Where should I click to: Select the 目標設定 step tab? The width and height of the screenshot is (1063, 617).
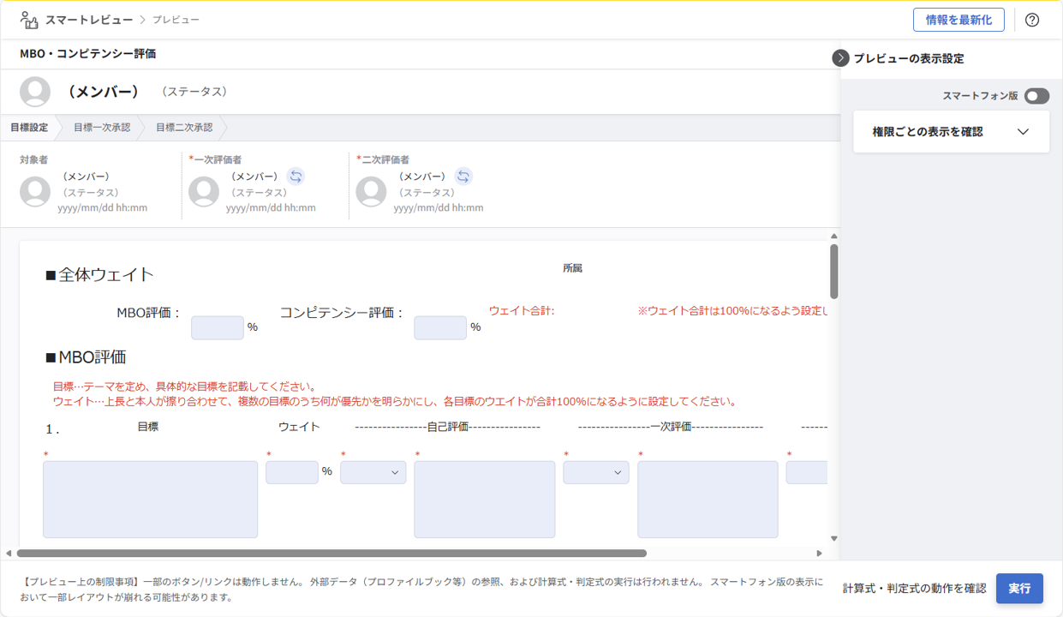click(x=29, y=128)
